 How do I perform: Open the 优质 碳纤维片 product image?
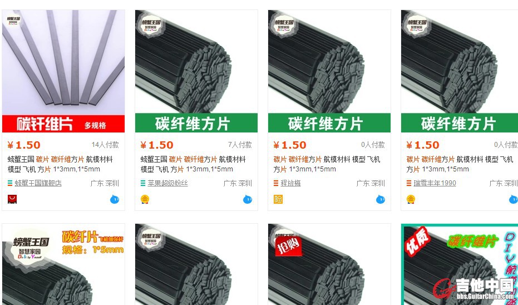point(460,264)
